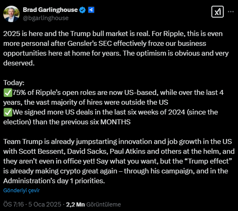Image resolution: width=238 pixels, height=211 pixels.
Task: Visit the @bgarlinghouse handle link
Action: click(46, 18)
